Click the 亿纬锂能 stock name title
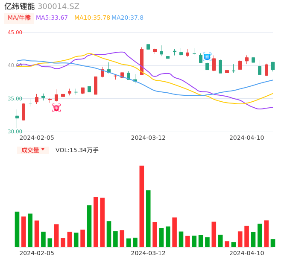 19,6
